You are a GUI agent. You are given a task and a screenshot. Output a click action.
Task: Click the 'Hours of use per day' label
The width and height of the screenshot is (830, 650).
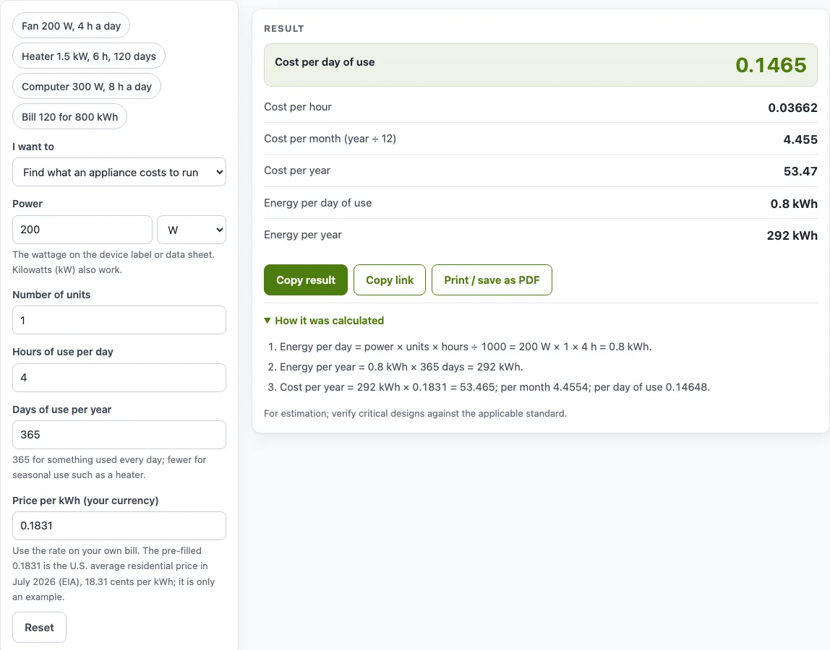[62, 352]
